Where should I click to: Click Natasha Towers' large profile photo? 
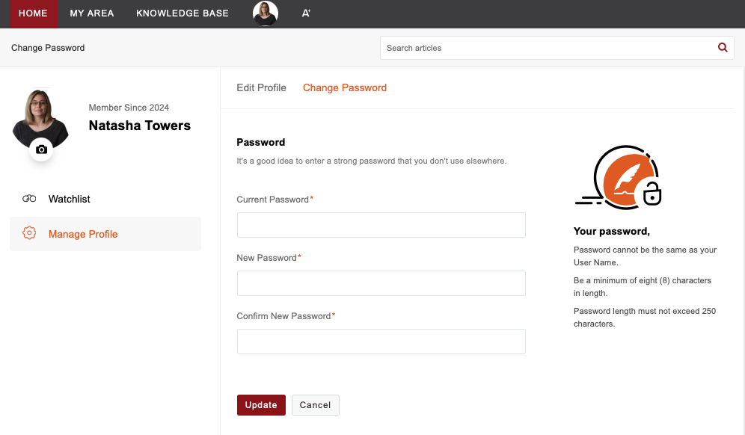40,119
